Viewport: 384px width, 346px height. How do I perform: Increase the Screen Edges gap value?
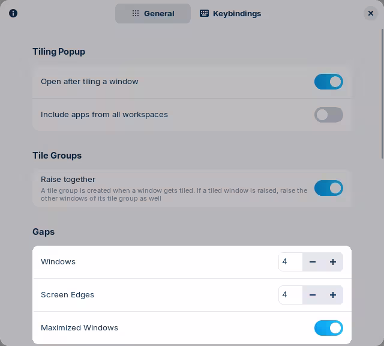[333, 295]
